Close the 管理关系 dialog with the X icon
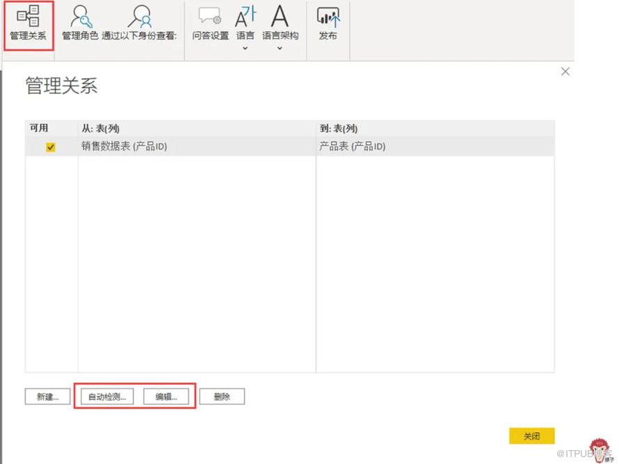 click(565, 72)
